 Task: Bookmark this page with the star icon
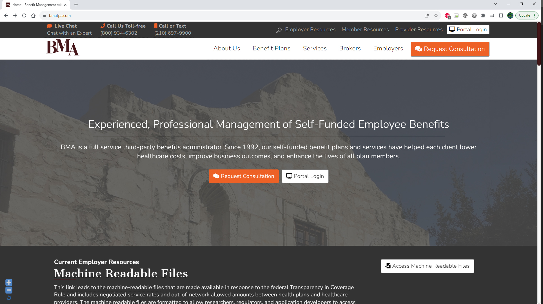pyautogui.click(x=436, y=15)
